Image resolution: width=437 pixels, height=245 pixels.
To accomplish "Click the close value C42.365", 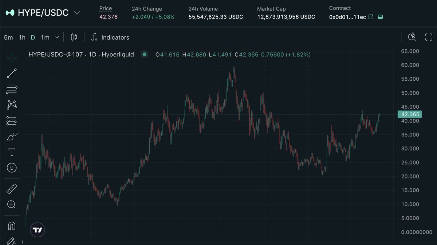I will [246, 55].
